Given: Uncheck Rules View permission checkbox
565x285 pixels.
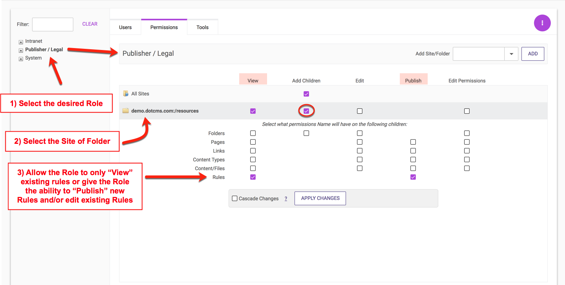Looking at the screenshot, I should click(253, 177).
